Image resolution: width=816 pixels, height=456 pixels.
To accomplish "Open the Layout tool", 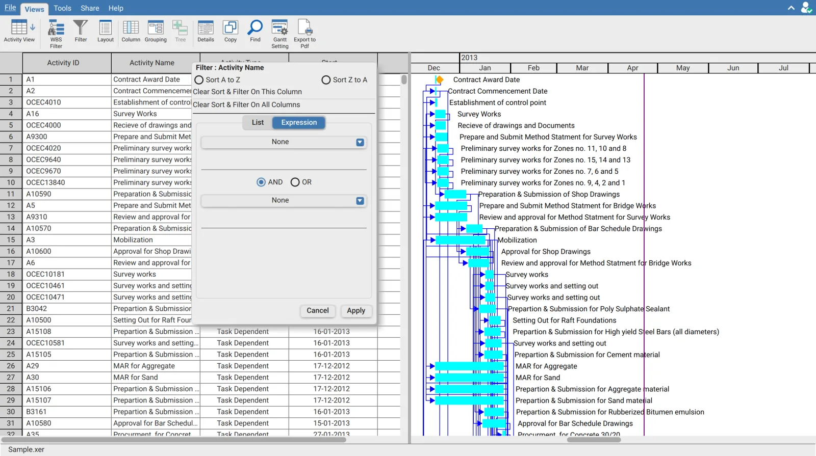I will point(106,31).
